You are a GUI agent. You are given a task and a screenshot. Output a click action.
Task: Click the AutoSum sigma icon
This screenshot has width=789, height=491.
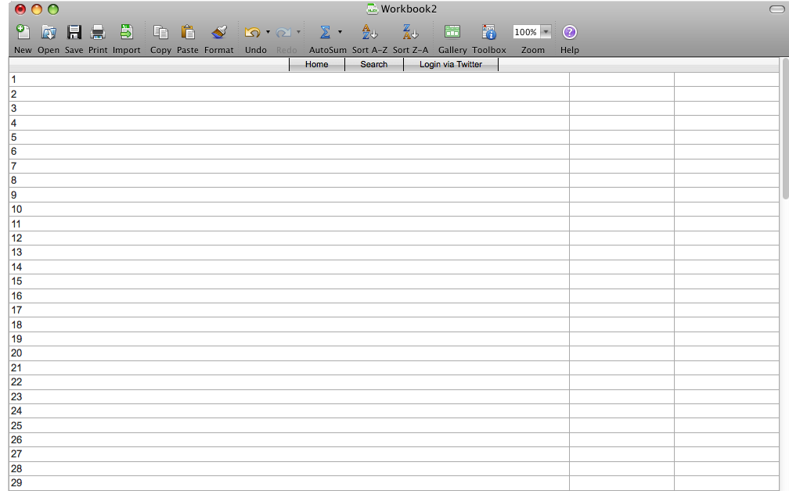(325, 33)
